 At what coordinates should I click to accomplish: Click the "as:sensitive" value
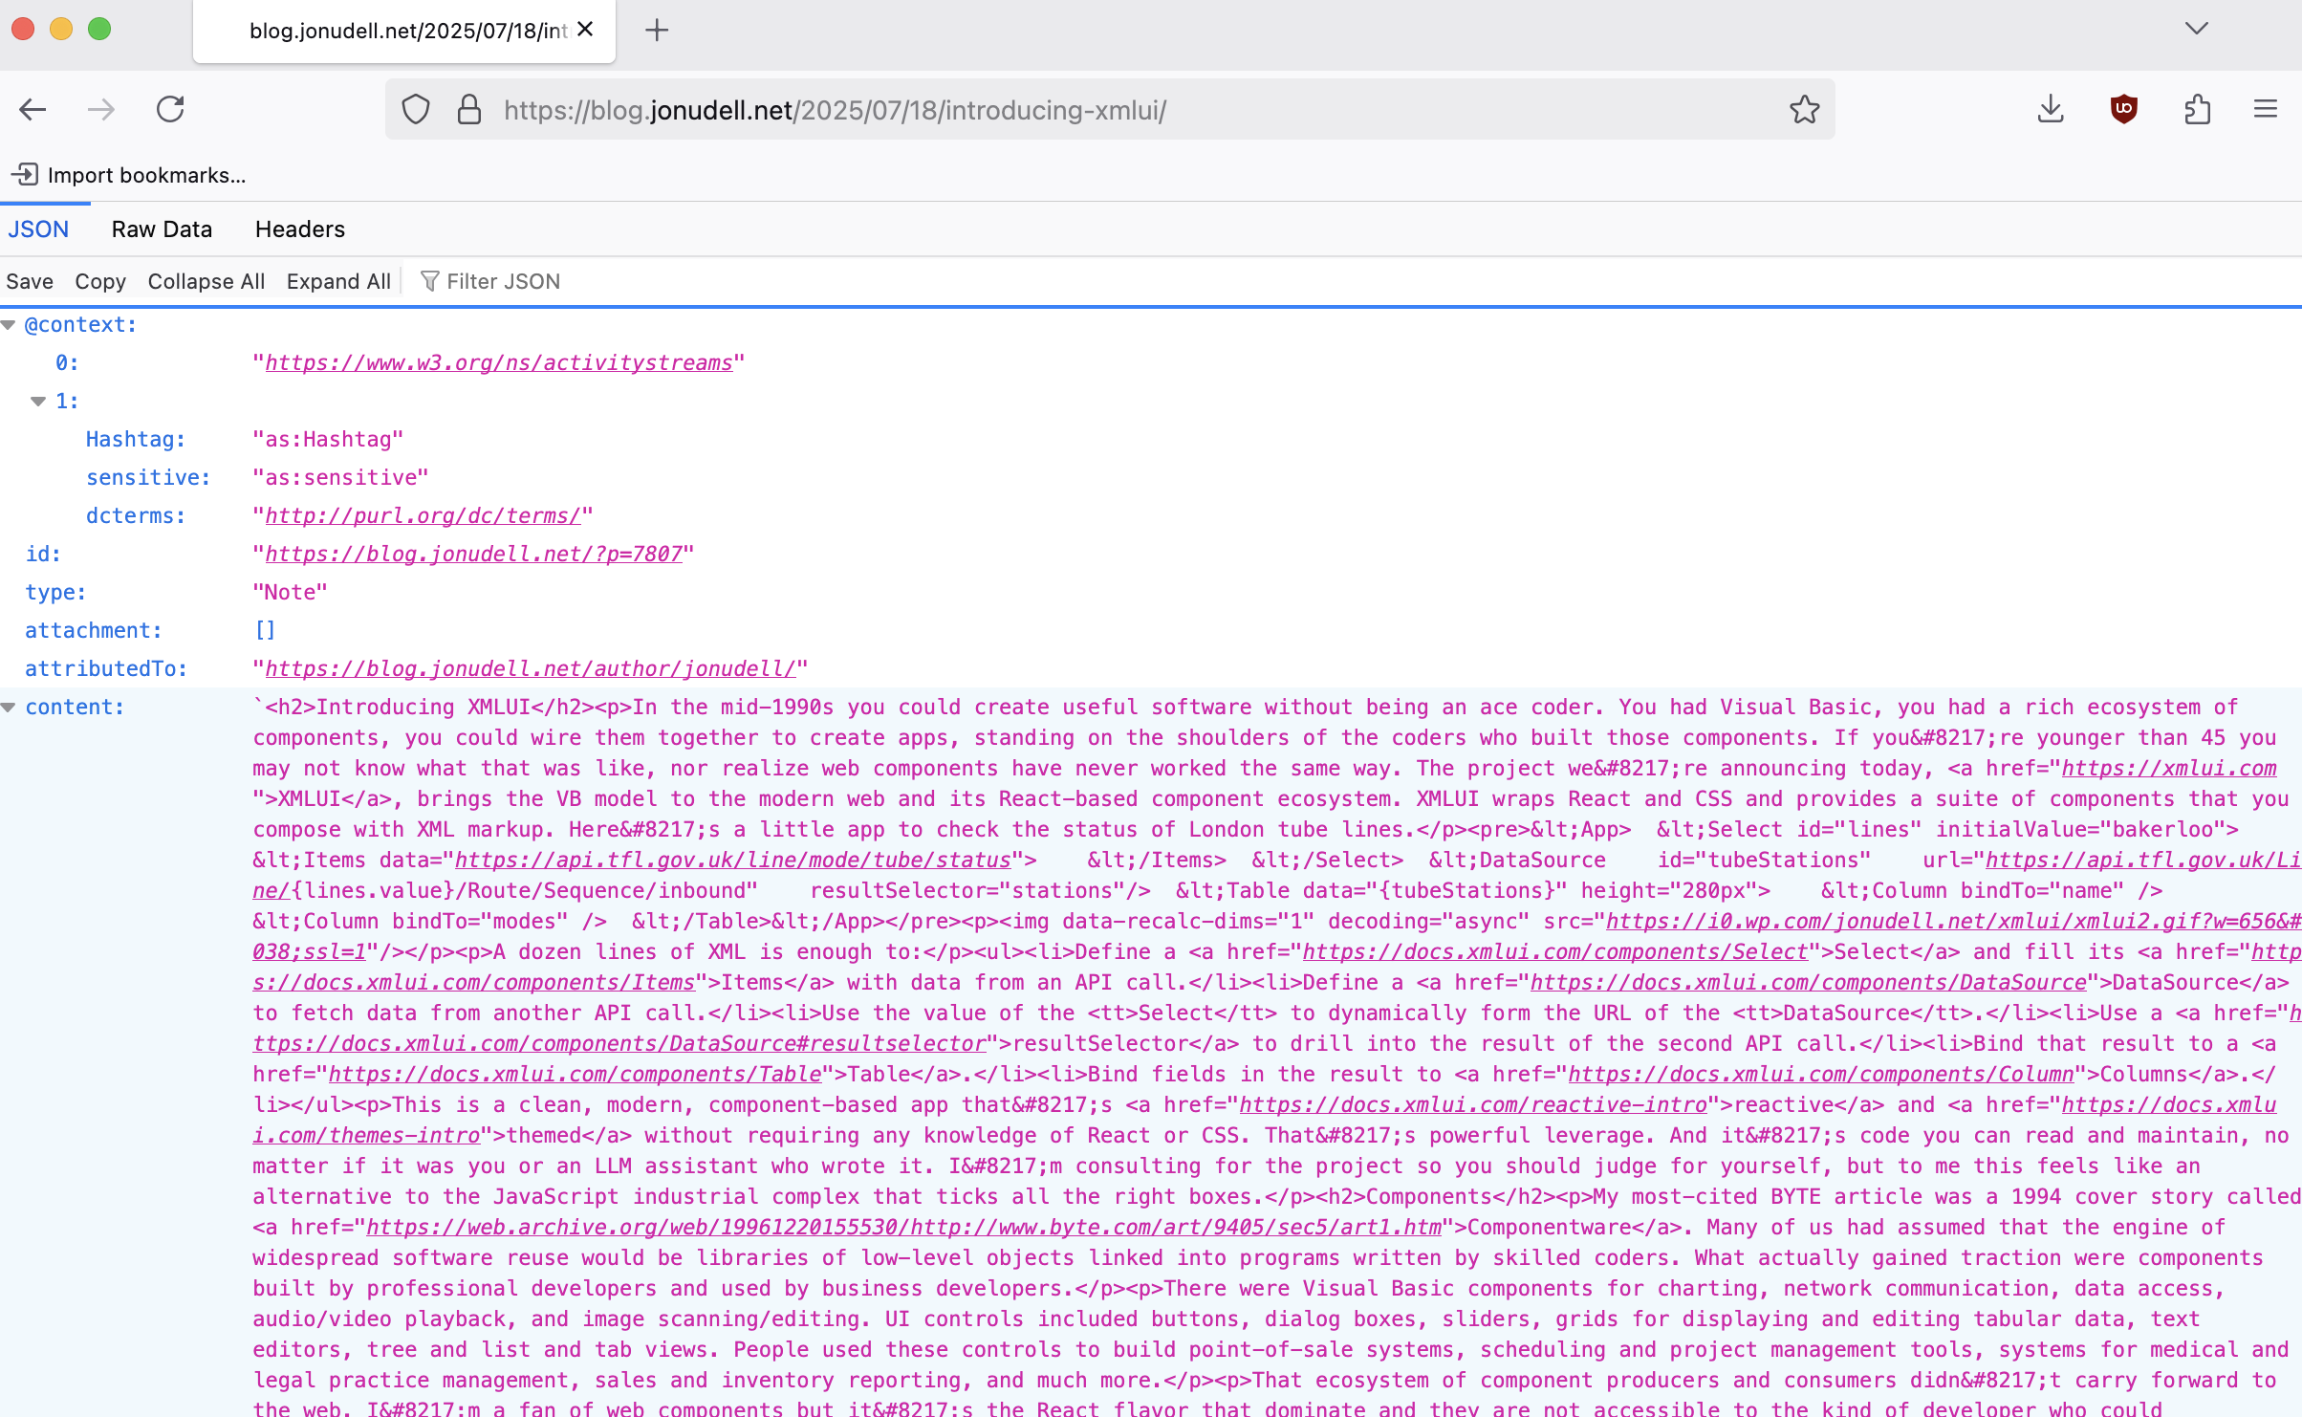[x=340, y=478]
